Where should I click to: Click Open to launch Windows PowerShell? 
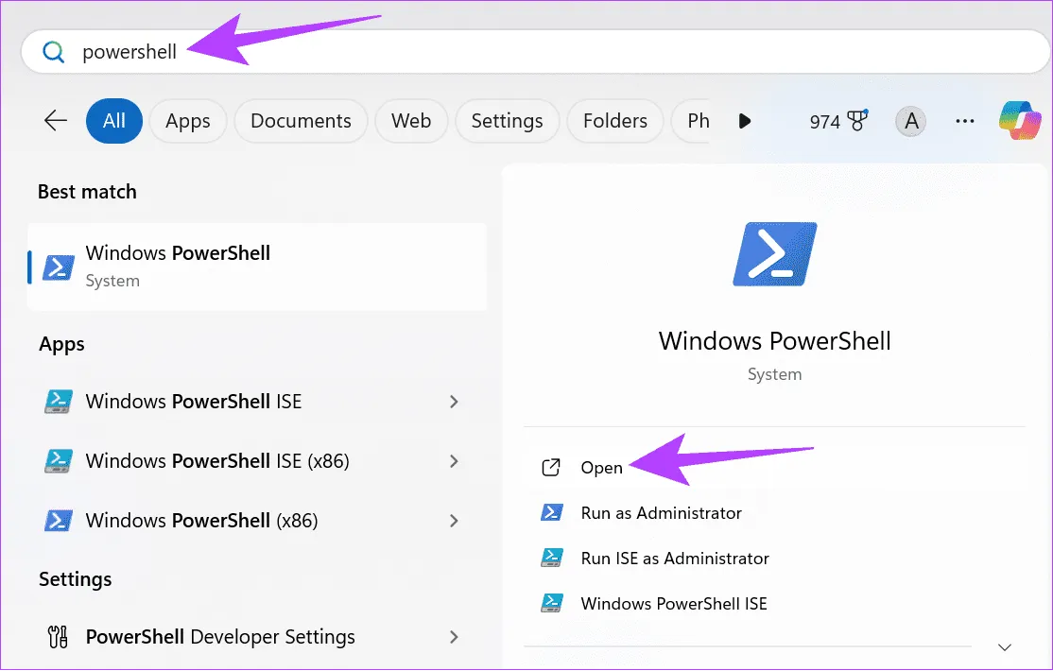(x=601, y=467)
